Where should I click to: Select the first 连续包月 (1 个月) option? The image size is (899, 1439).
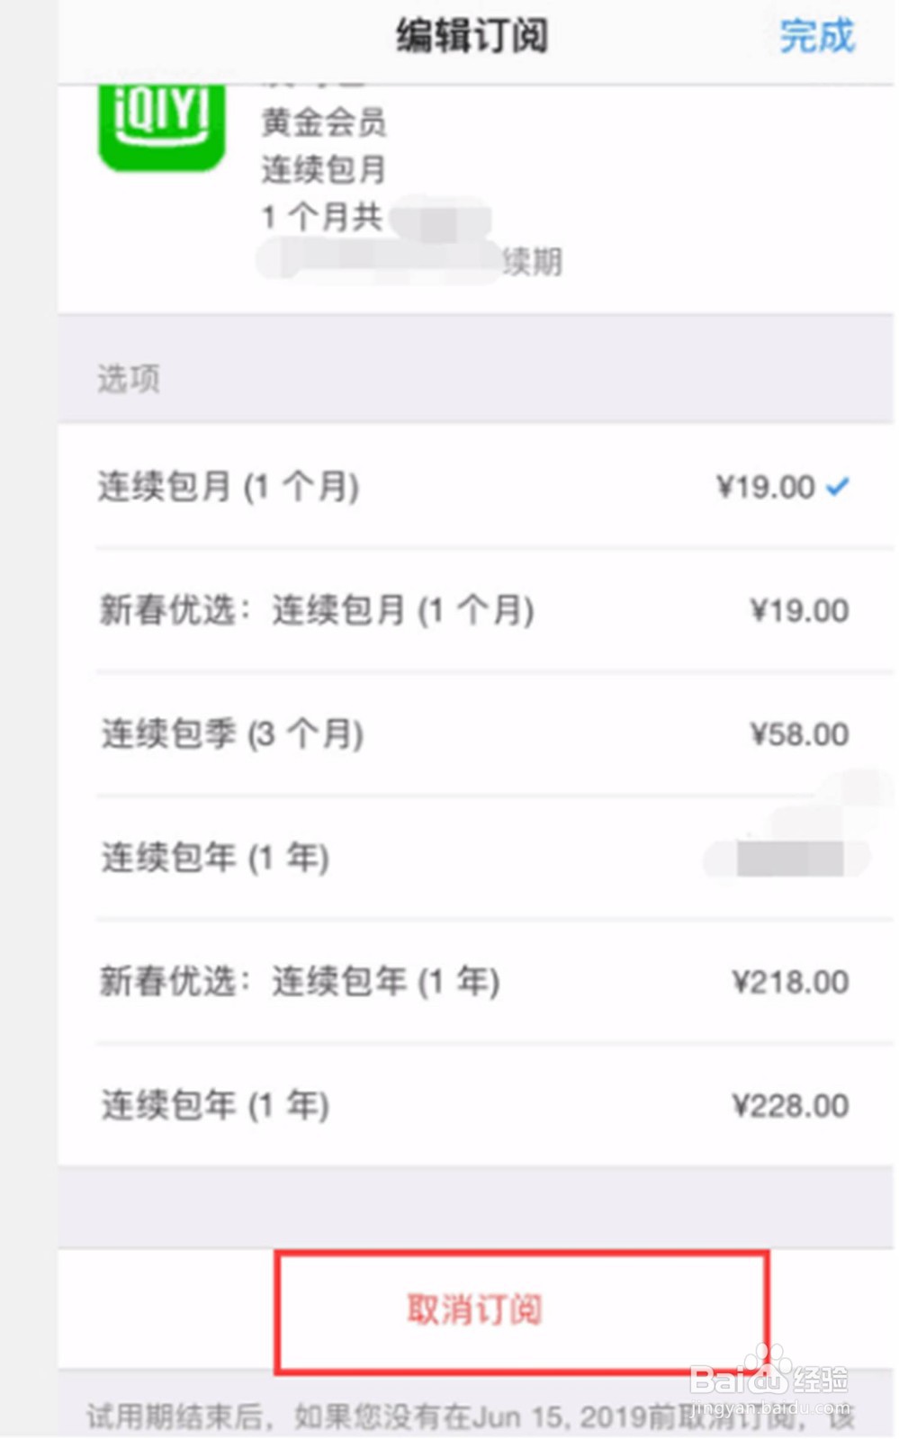[229, 487]
